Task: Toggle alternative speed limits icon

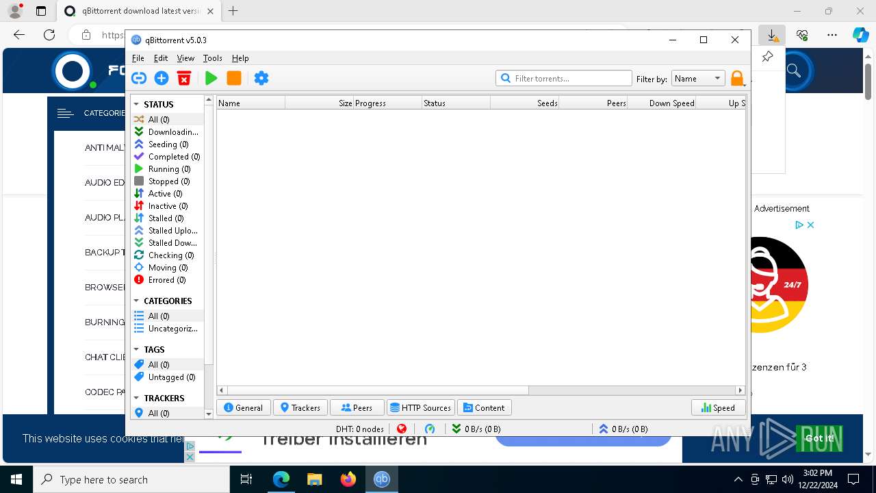Action: click(x=430, y=429)
